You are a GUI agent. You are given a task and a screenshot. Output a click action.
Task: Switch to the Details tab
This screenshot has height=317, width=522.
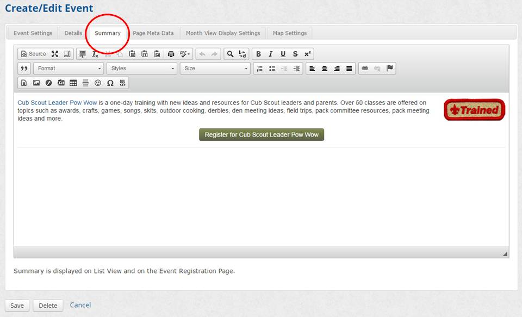73,33
